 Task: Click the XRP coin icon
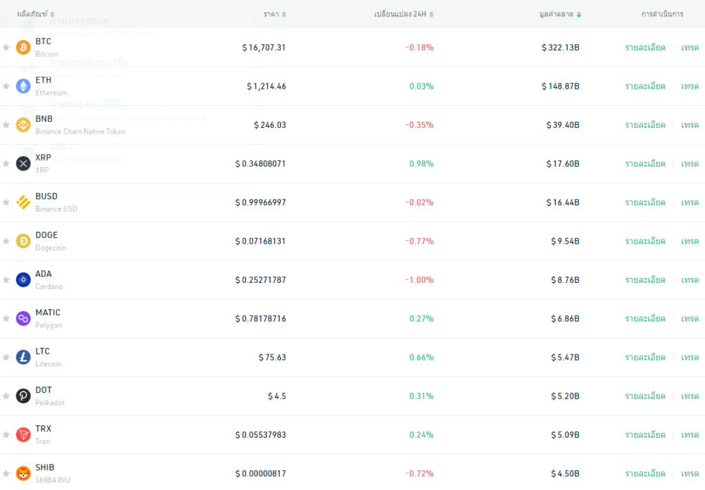click(23, 164)
